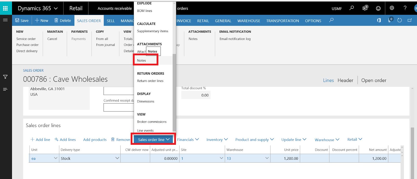
Task: Expand the Product and supply menu
Action: (x=255, y=140)
